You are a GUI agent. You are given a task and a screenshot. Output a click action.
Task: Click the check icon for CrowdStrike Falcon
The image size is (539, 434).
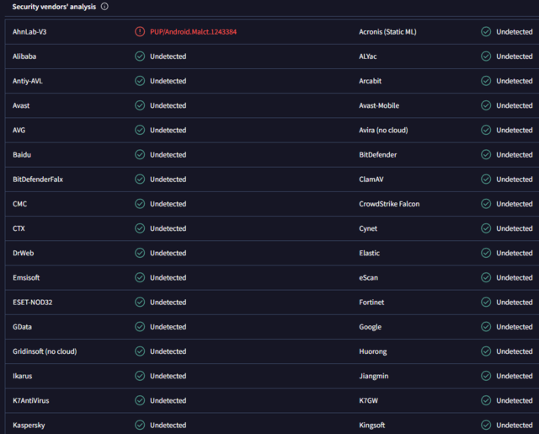[486, 204]
